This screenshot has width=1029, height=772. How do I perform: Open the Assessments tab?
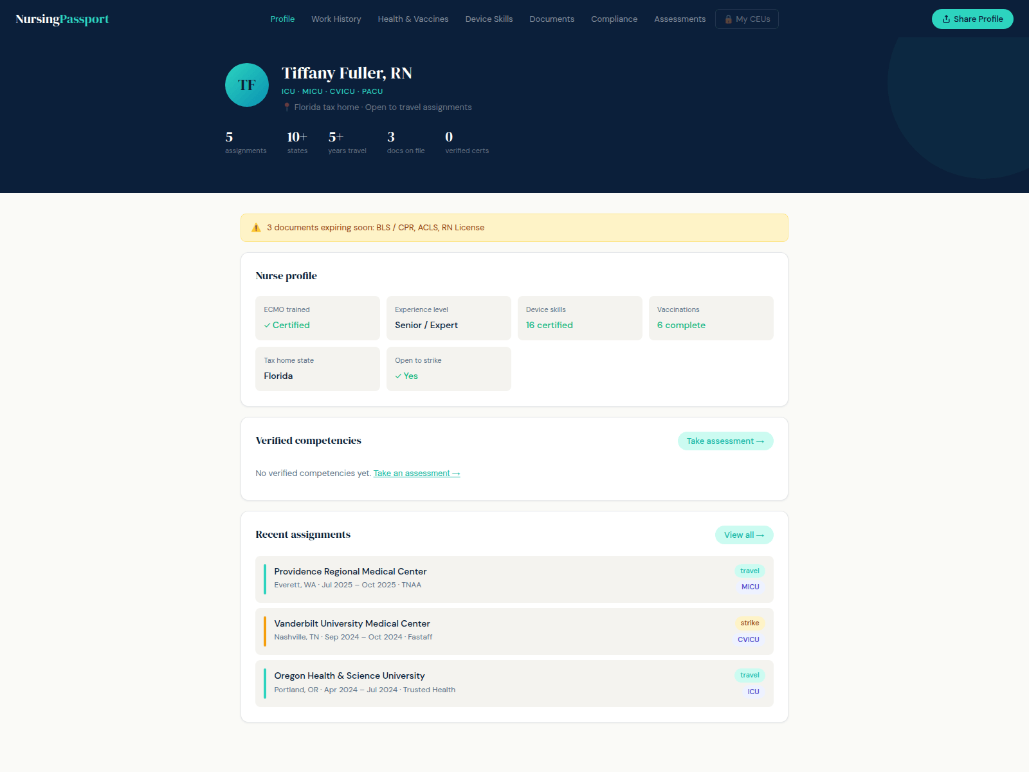point(680,19)
